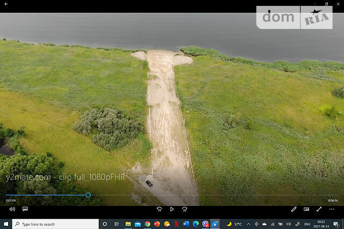344x229 pixels.
Task: Skip forward 30 seconds
Action: 184,209
